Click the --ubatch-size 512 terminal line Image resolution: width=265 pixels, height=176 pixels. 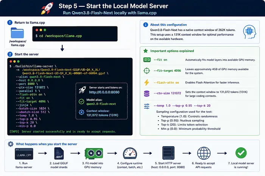[x=33, y=112]
